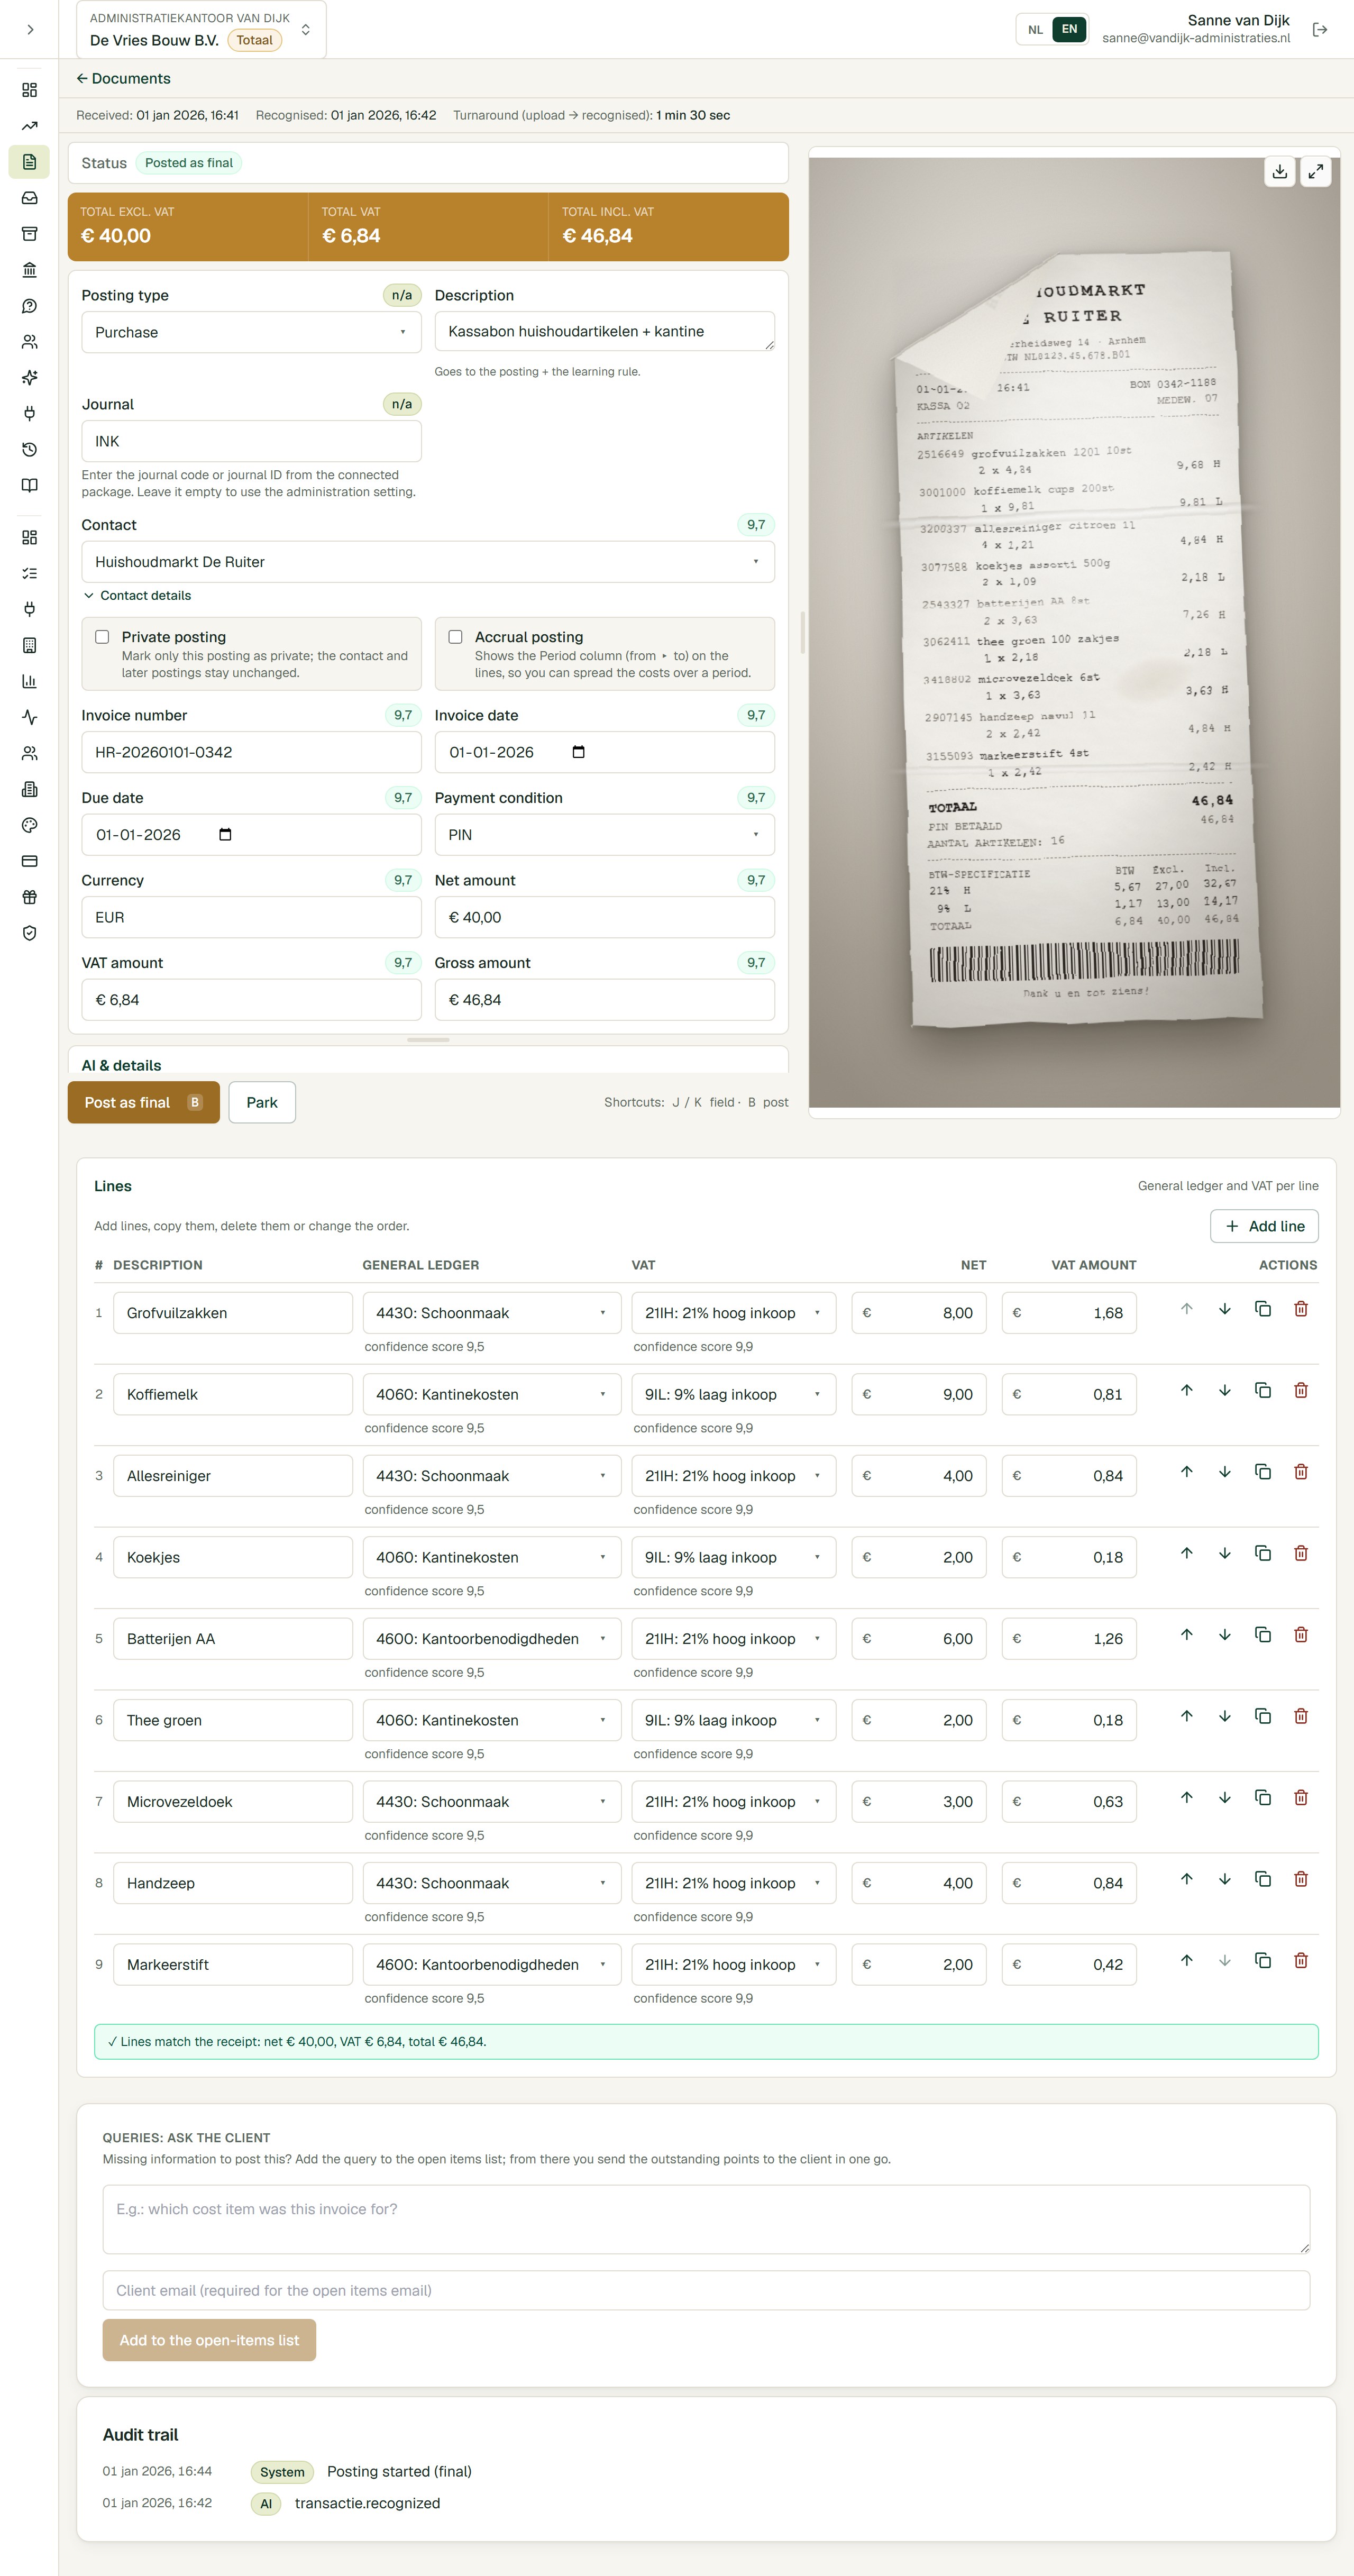Move the Koekjes line down
1354x2576 pixels.
(1224, 1553)
